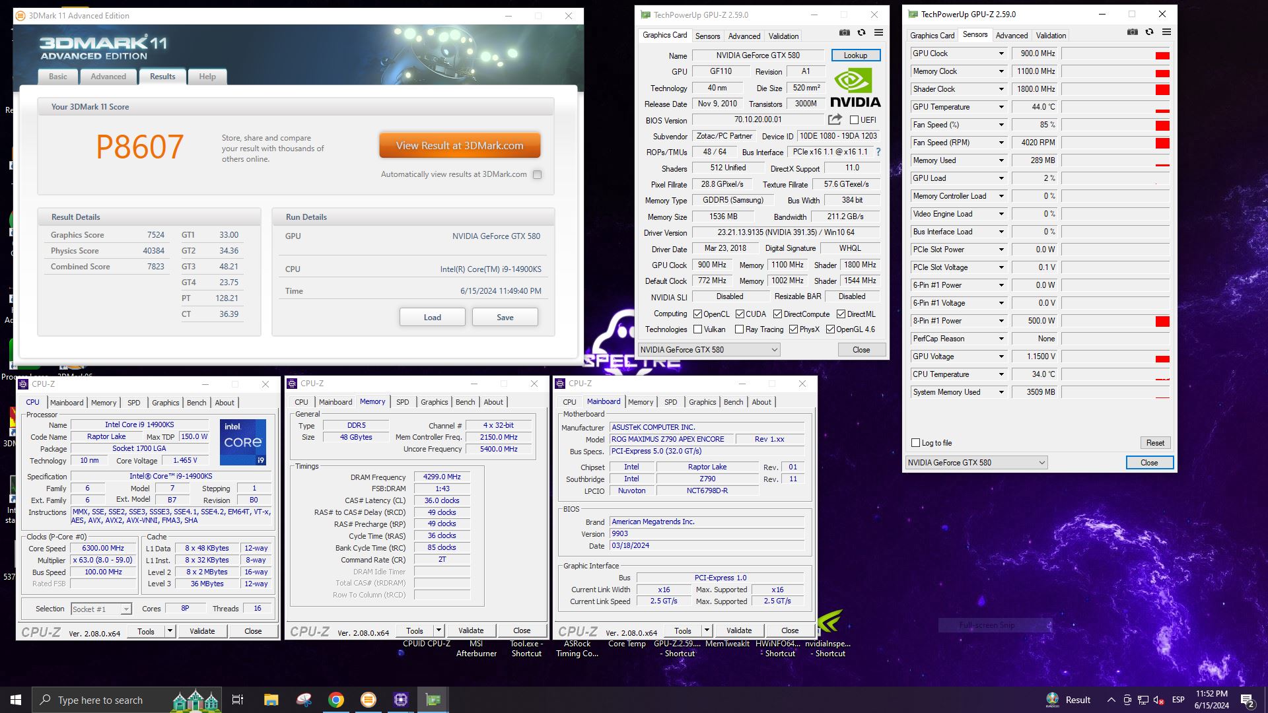Open Bench tab in CPU-Z Mainboard window

tap(733, 402)
